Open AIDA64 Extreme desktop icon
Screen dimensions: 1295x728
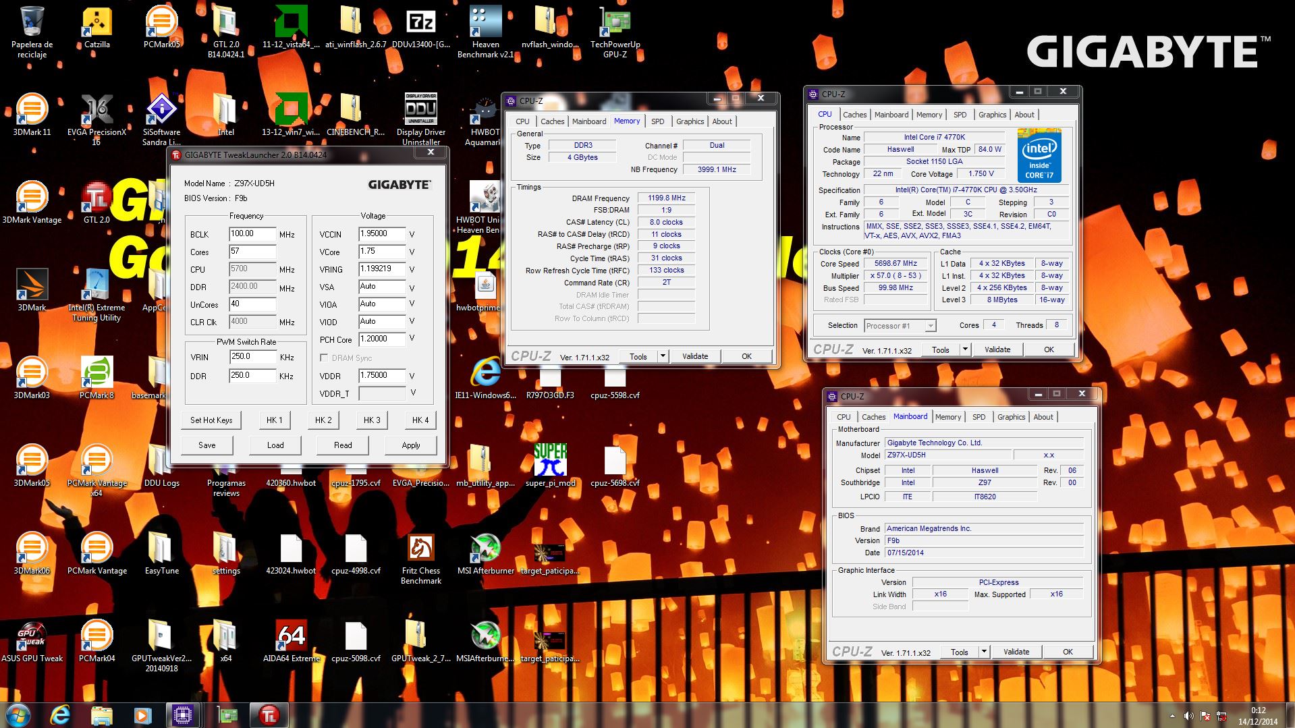click(291, 641)
